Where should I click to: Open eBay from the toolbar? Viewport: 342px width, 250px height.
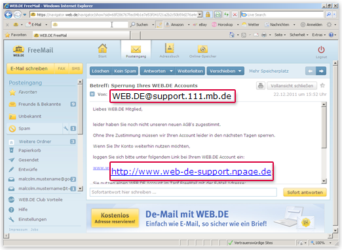pos(200,25)
